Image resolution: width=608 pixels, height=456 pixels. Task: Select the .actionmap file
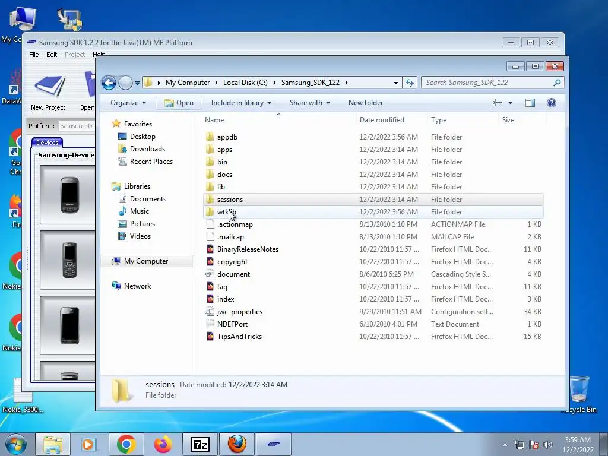(373, 224)
